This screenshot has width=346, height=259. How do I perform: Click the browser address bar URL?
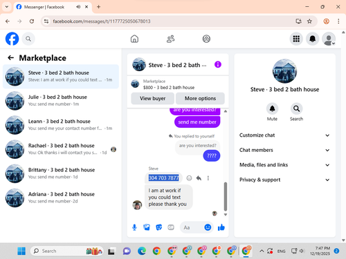102,21
